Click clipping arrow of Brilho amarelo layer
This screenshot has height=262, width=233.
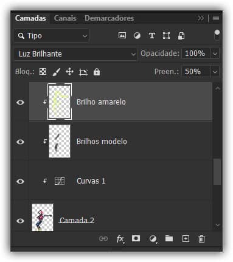pos(45,102)
